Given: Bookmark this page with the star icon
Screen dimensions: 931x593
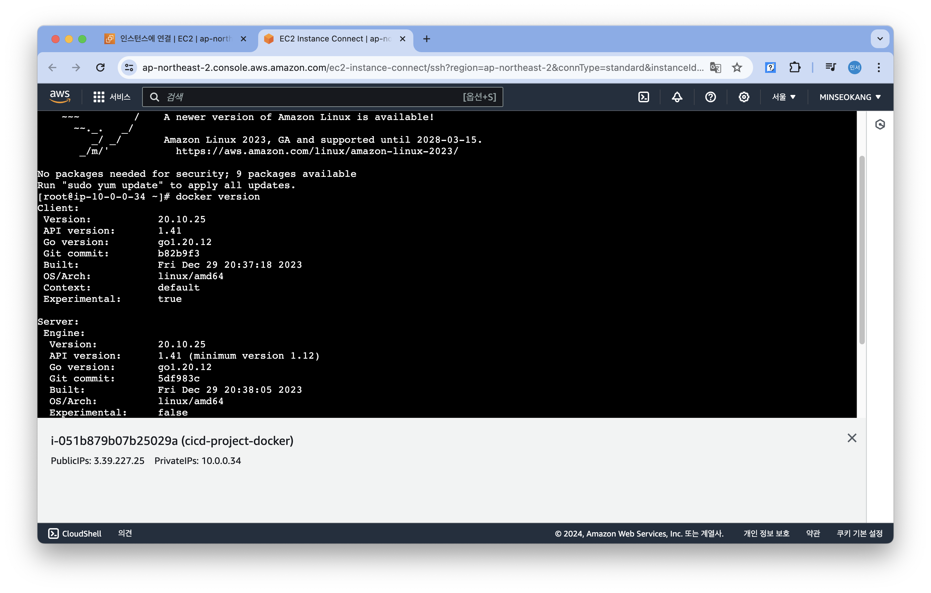Looking at the screenshot, I should [737, 68].
